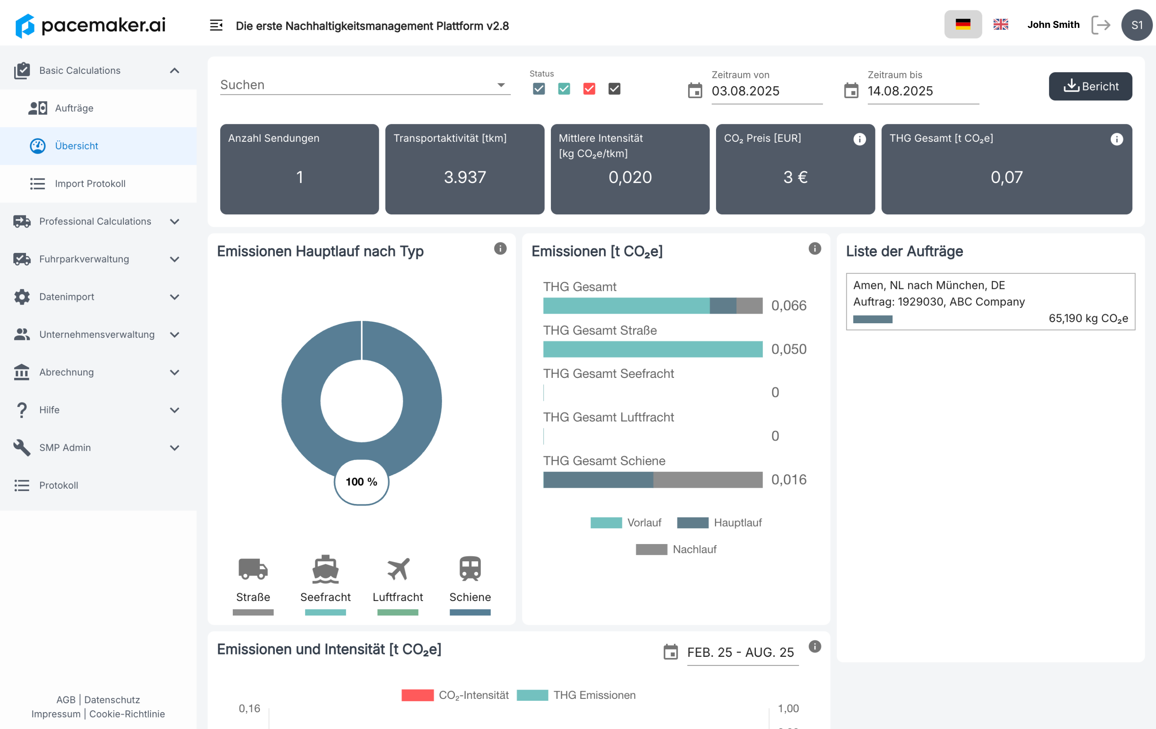Click the logout arrow icon
This screenshot has height=729, width=1156.
click(x=1100, y=25)
